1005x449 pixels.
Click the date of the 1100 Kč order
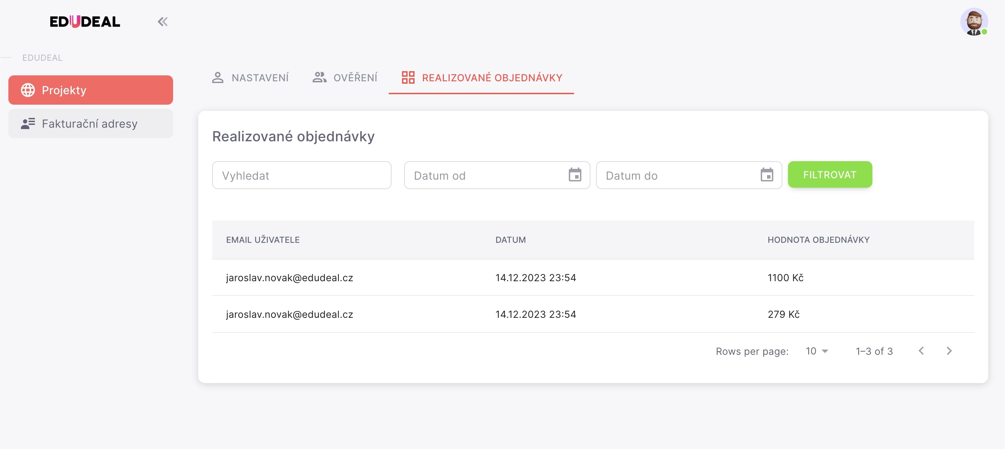tap(536, 278)
